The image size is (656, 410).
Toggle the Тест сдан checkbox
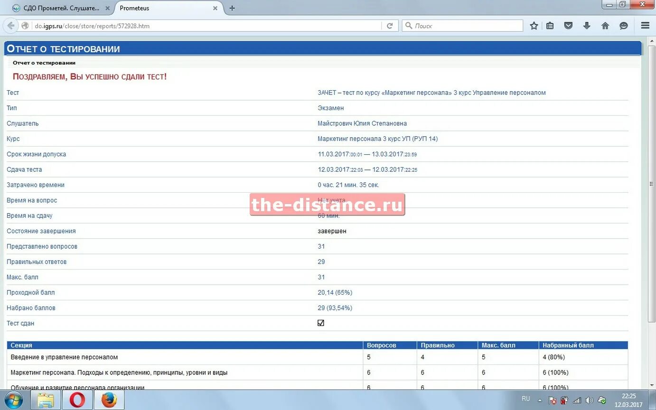[321, 323]
